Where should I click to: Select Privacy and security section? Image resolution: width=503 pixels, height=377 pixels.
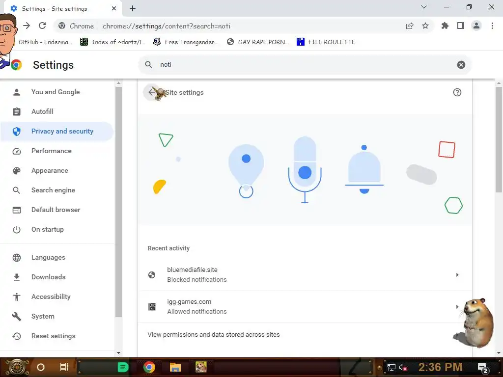57,131
